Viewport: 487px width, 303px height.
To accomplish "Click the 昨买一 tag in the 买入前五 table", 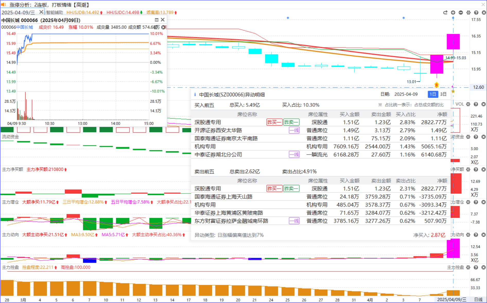I will coord(274,122).
